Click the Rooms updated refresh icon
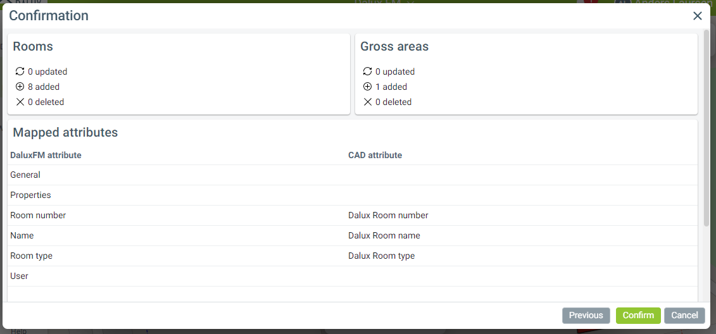The width and height of the screenshot is (716, 334). tap(20, 71)
